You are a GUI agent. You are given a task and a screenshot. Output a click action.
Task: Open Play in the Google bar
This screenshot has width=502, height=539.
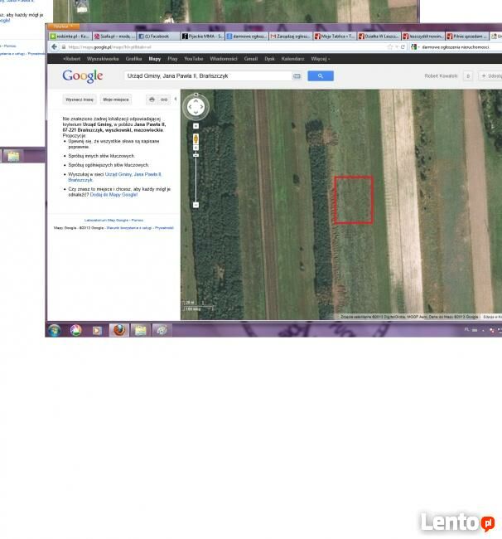172,59
